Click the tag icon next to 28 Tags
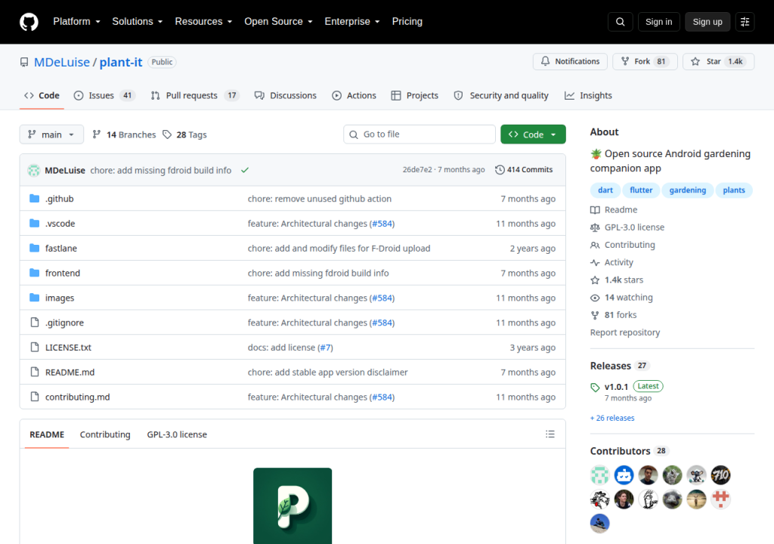 coord(167,134)
